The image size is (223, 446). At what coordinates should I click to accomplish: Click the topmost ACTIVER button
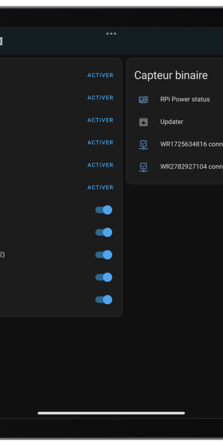100,75
